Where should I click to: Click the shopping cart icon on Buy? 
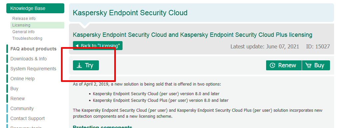pyautogui.click(x=308, y=65)
